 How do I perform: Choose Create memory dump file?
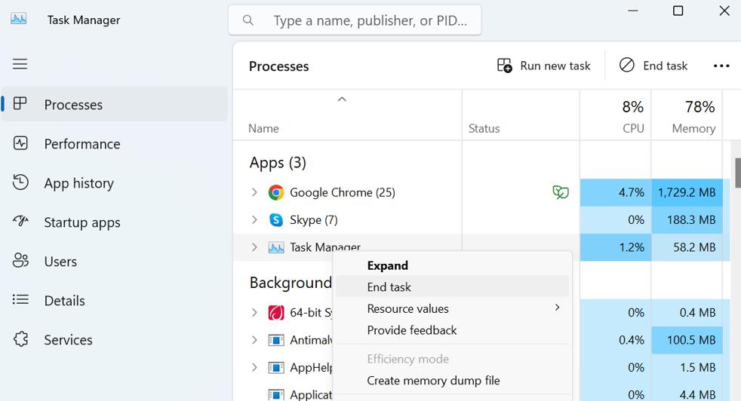[452, 380]
